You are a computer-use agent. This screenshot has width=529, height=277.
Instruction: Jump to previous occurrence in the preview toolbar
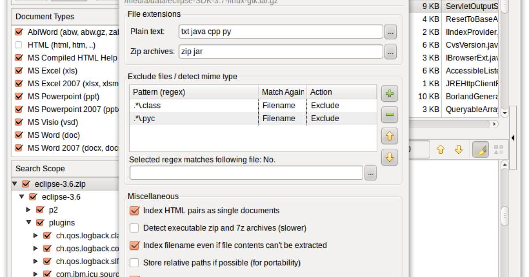[x=440, y=150]
